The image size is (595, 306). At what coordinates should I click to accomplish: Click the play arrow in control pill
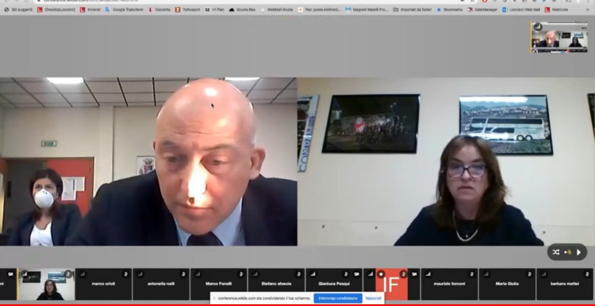(578, 252)
